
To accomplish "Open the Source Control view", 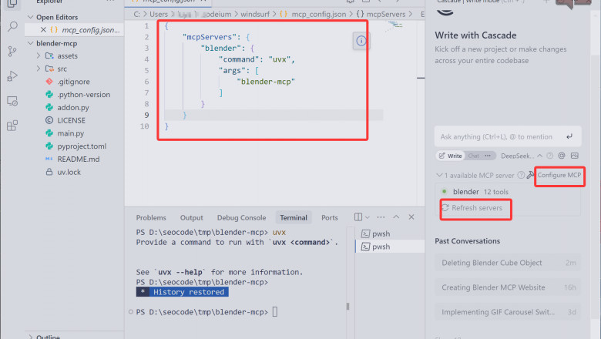I will (x=12, y=52).
